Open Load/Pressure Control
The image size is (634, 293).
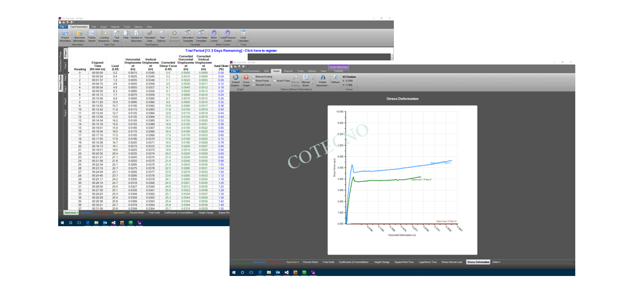pos(228,36)
